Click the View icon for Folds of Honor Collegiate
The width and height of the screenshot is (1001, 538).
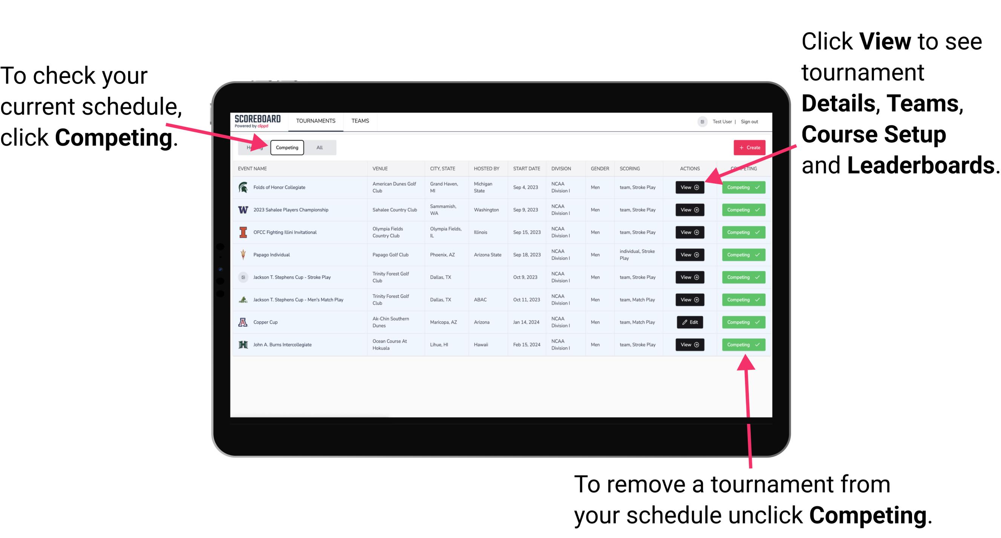point(689,187)
